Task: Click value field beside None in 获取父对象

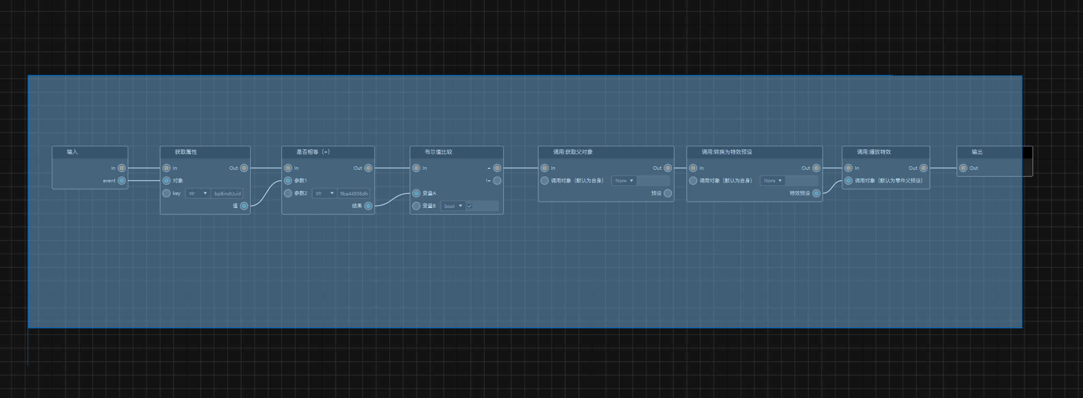Action: [x=653, y=180]
